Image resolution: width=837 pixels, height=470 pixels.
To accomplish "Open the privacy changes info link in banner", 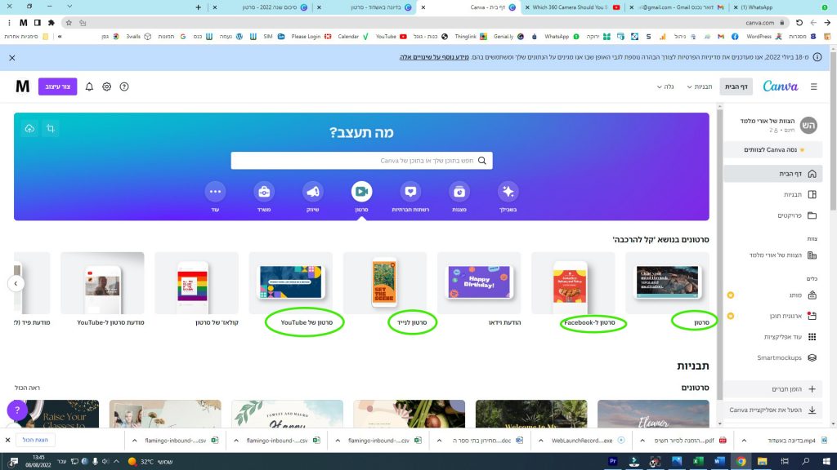I will click(434, 57).
